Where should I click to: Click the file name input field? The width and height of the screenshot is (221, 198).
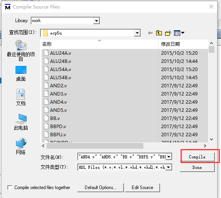[x=122, y=156]
